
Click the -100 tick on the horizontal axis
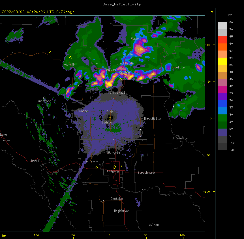pyautogui.click(x=35, y=235)
